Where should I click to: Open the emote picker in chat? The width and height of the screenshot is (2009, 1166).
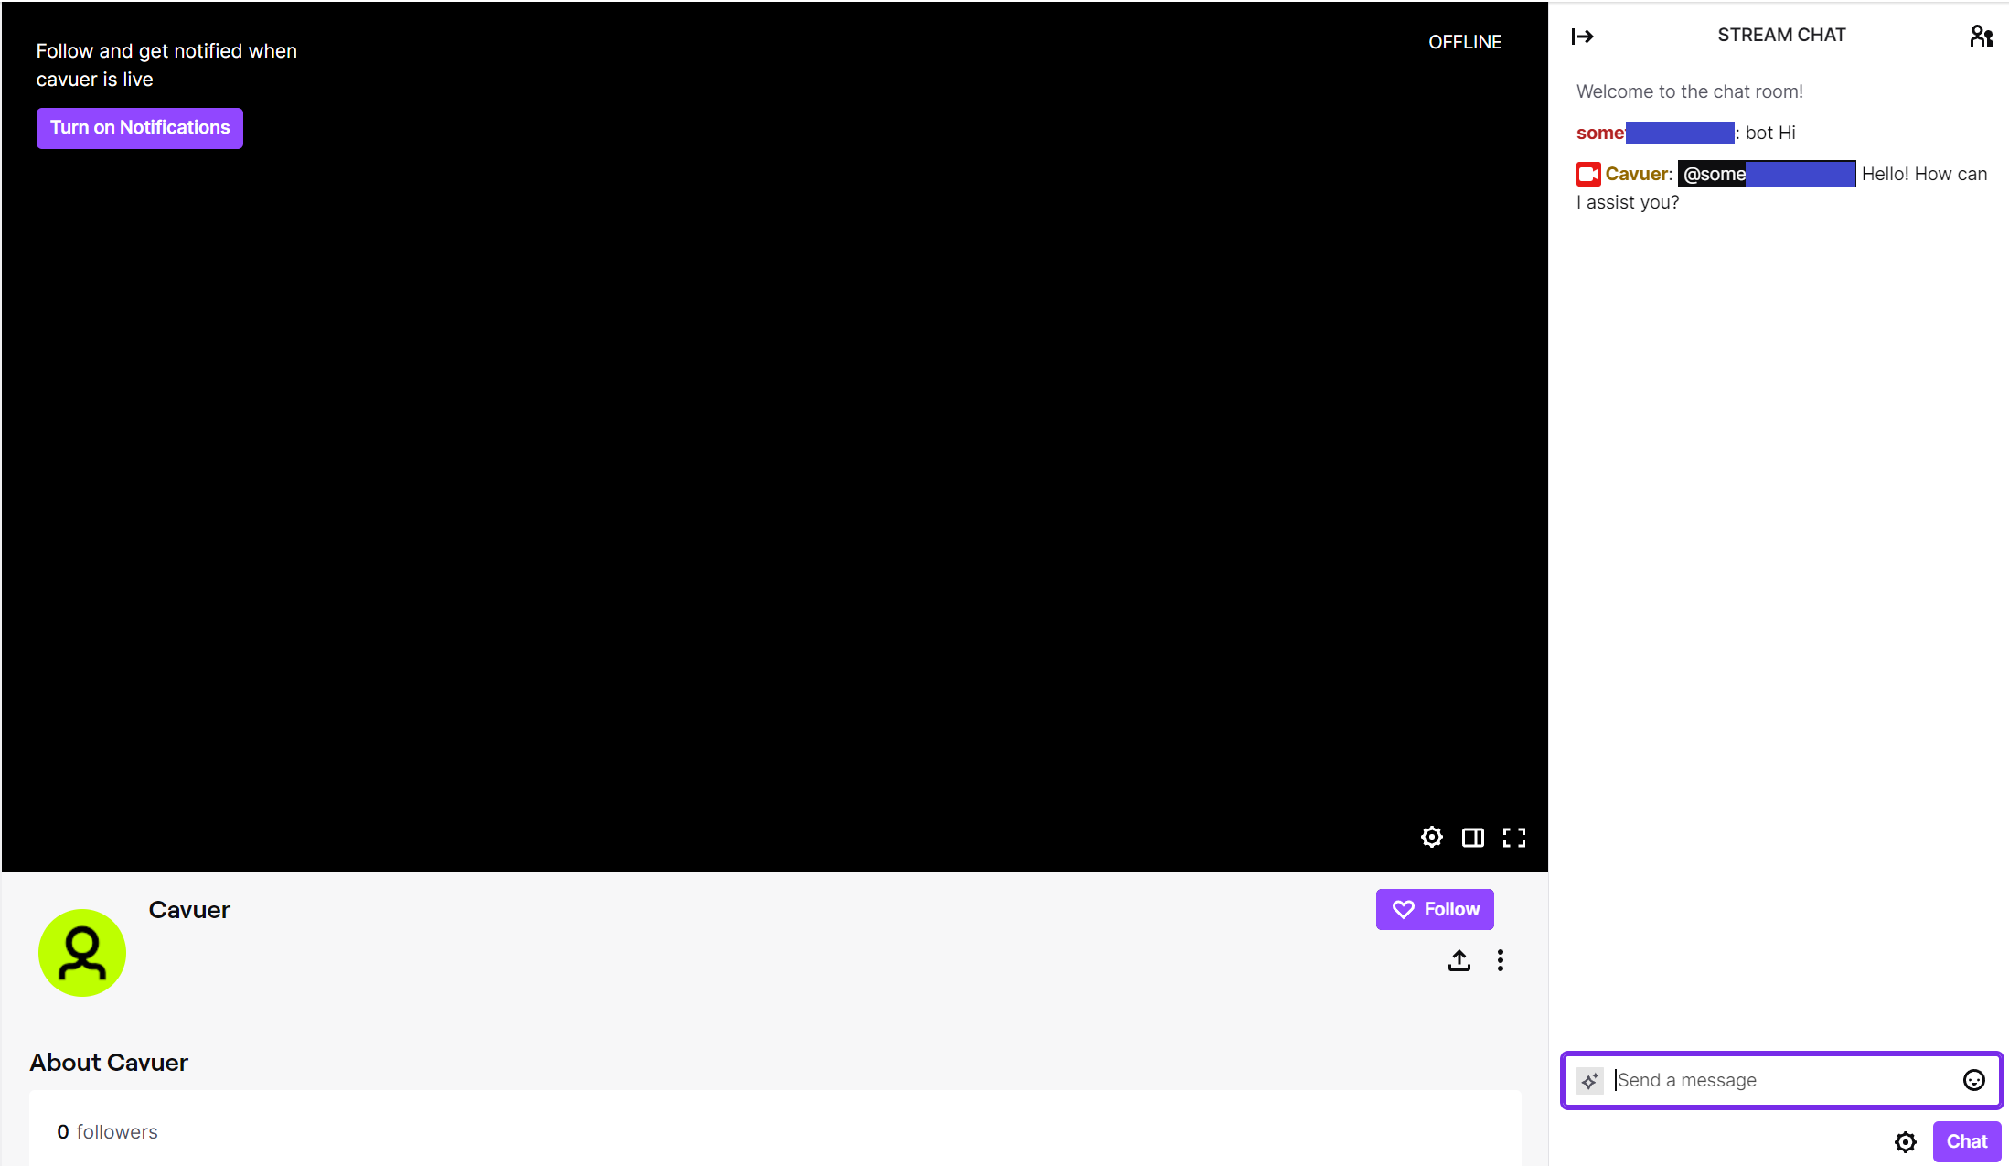pos(1972,1080)
